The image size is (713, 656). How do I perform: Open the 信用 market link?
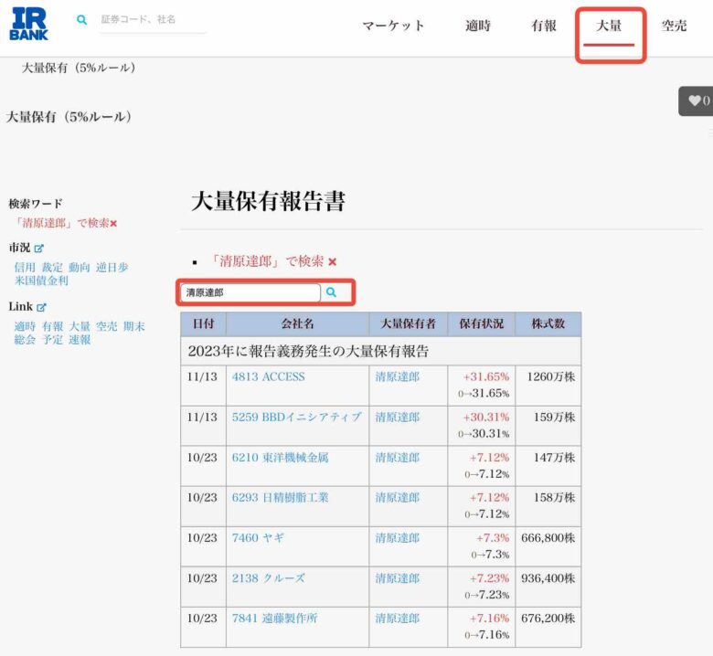25,268
